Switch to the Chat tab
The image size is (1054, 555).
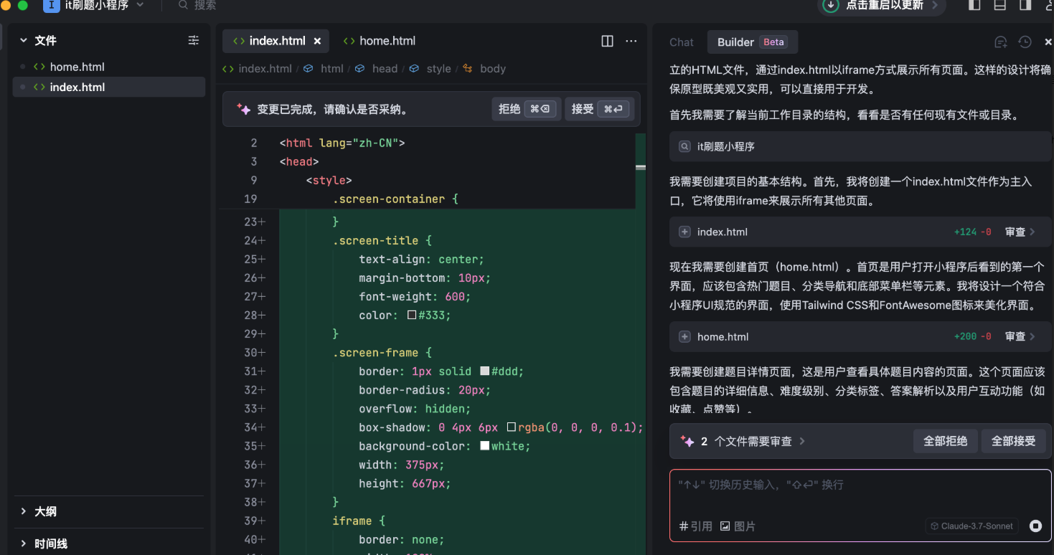[x=681, y=42]
